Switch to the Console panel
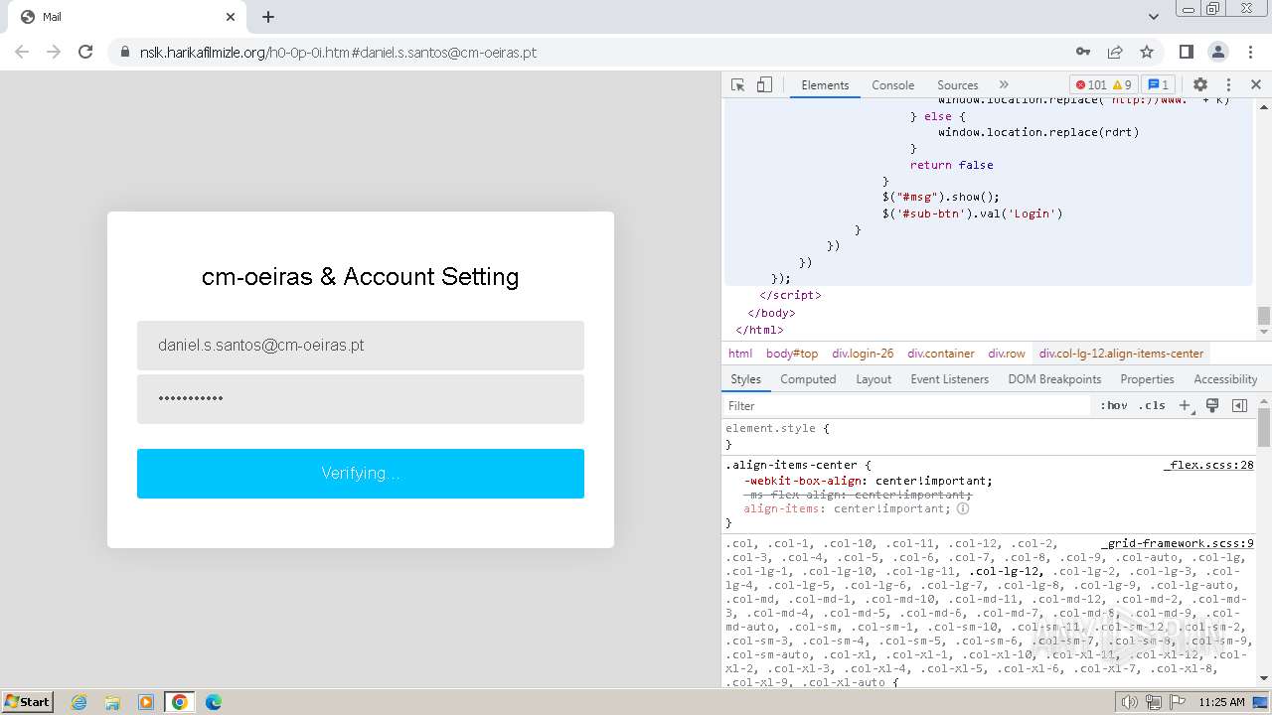Viewport: 1272px width, 715px height. coord(892,85)
